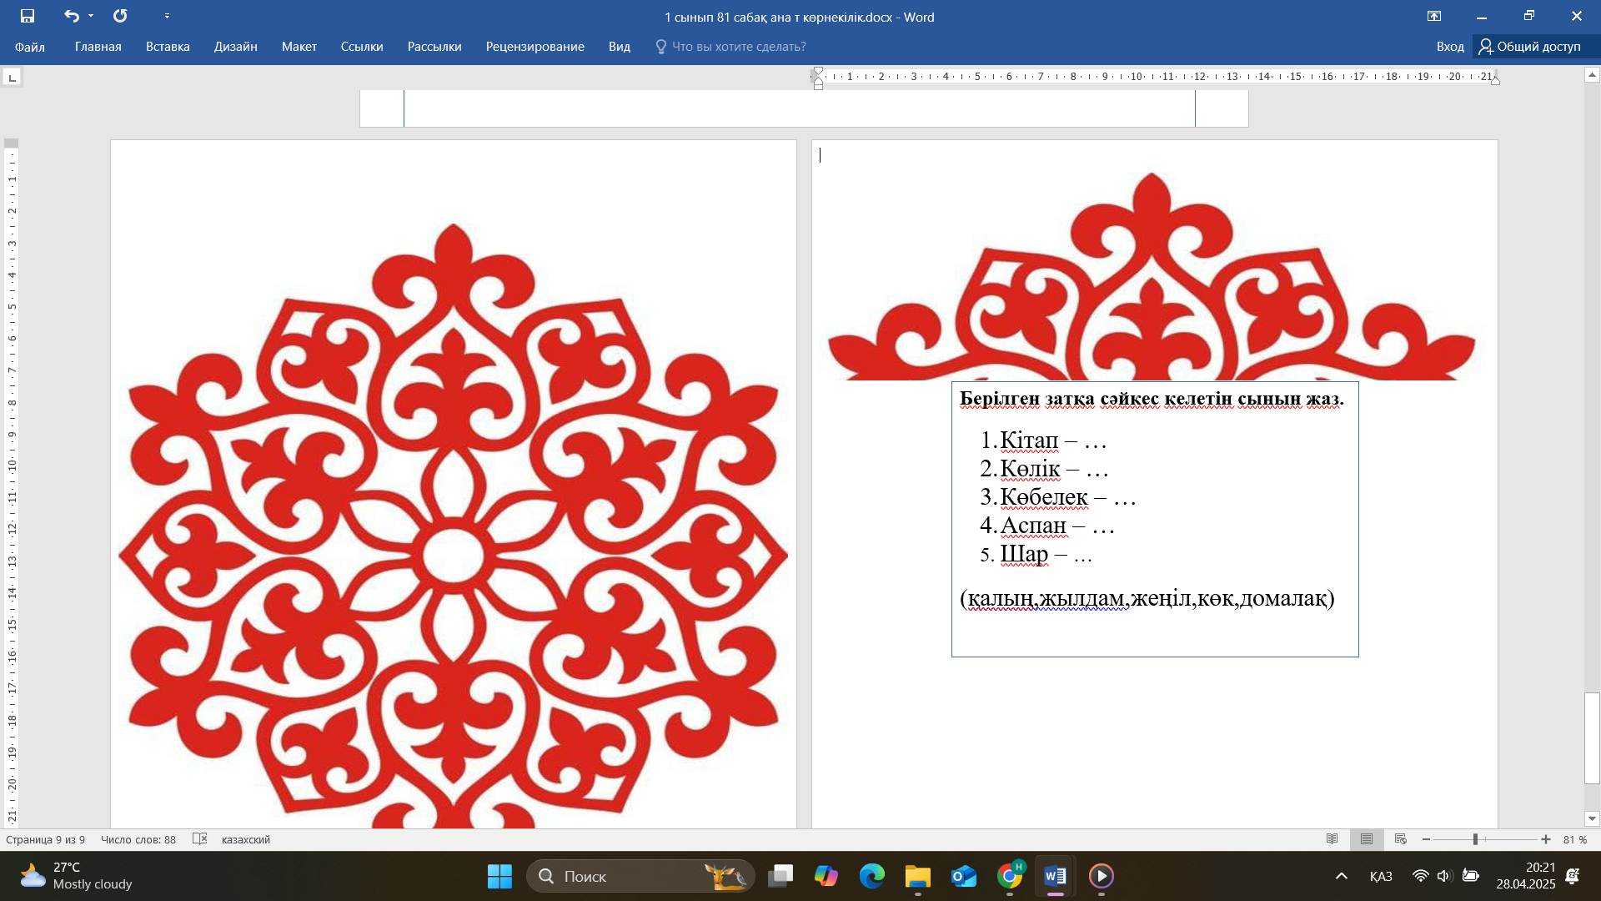This screenshot has width=1601, height=901.
Task: Click the zoom slider handle
Action: tap(1475, 839)
